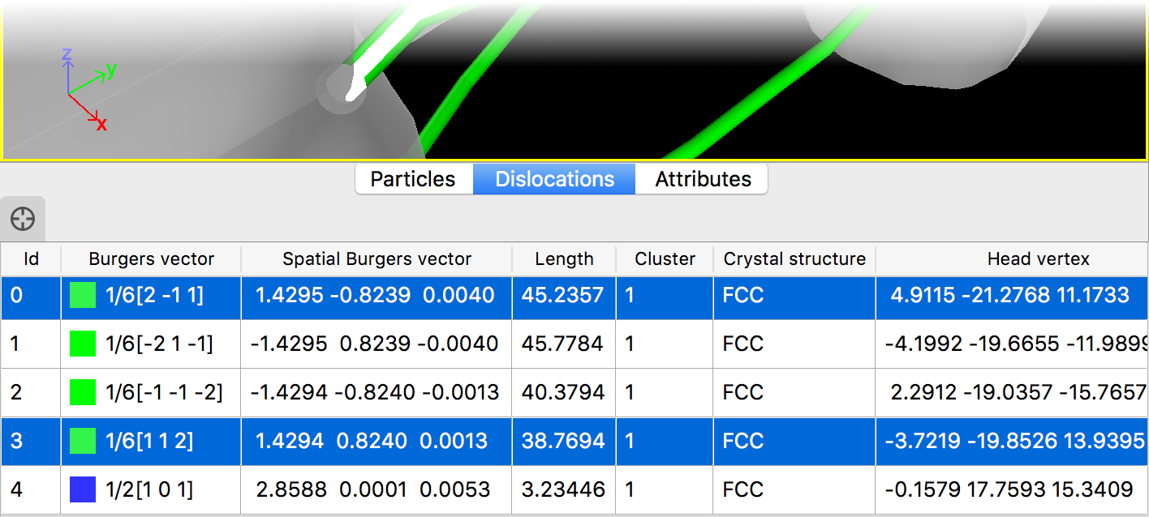Image resolution: width=1149 pixels, height=517 pixels.
Task: Click blue swatch of 1/2[1 0 1] row
Action: point(83,489)
